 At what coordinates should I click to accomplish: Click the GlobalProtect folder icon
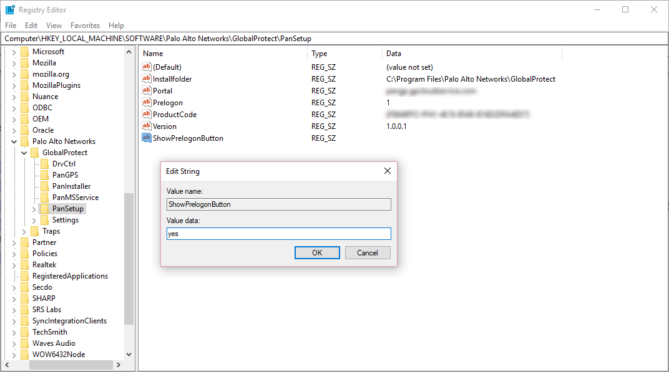pos(35,153)
